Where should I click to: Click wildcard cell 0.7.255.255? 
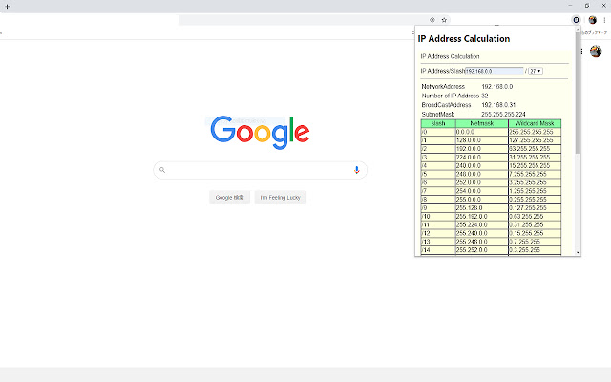coord(535,242)
